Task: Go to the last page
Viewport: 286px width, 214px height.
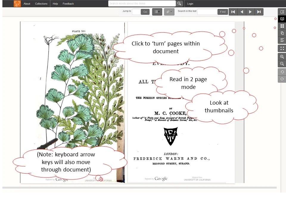Action: (x=259, y=12)
